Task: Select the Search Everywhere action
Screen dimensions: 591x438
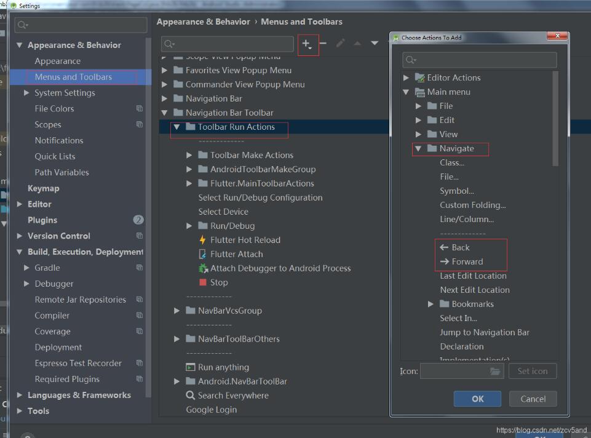Action: point(232,396)
